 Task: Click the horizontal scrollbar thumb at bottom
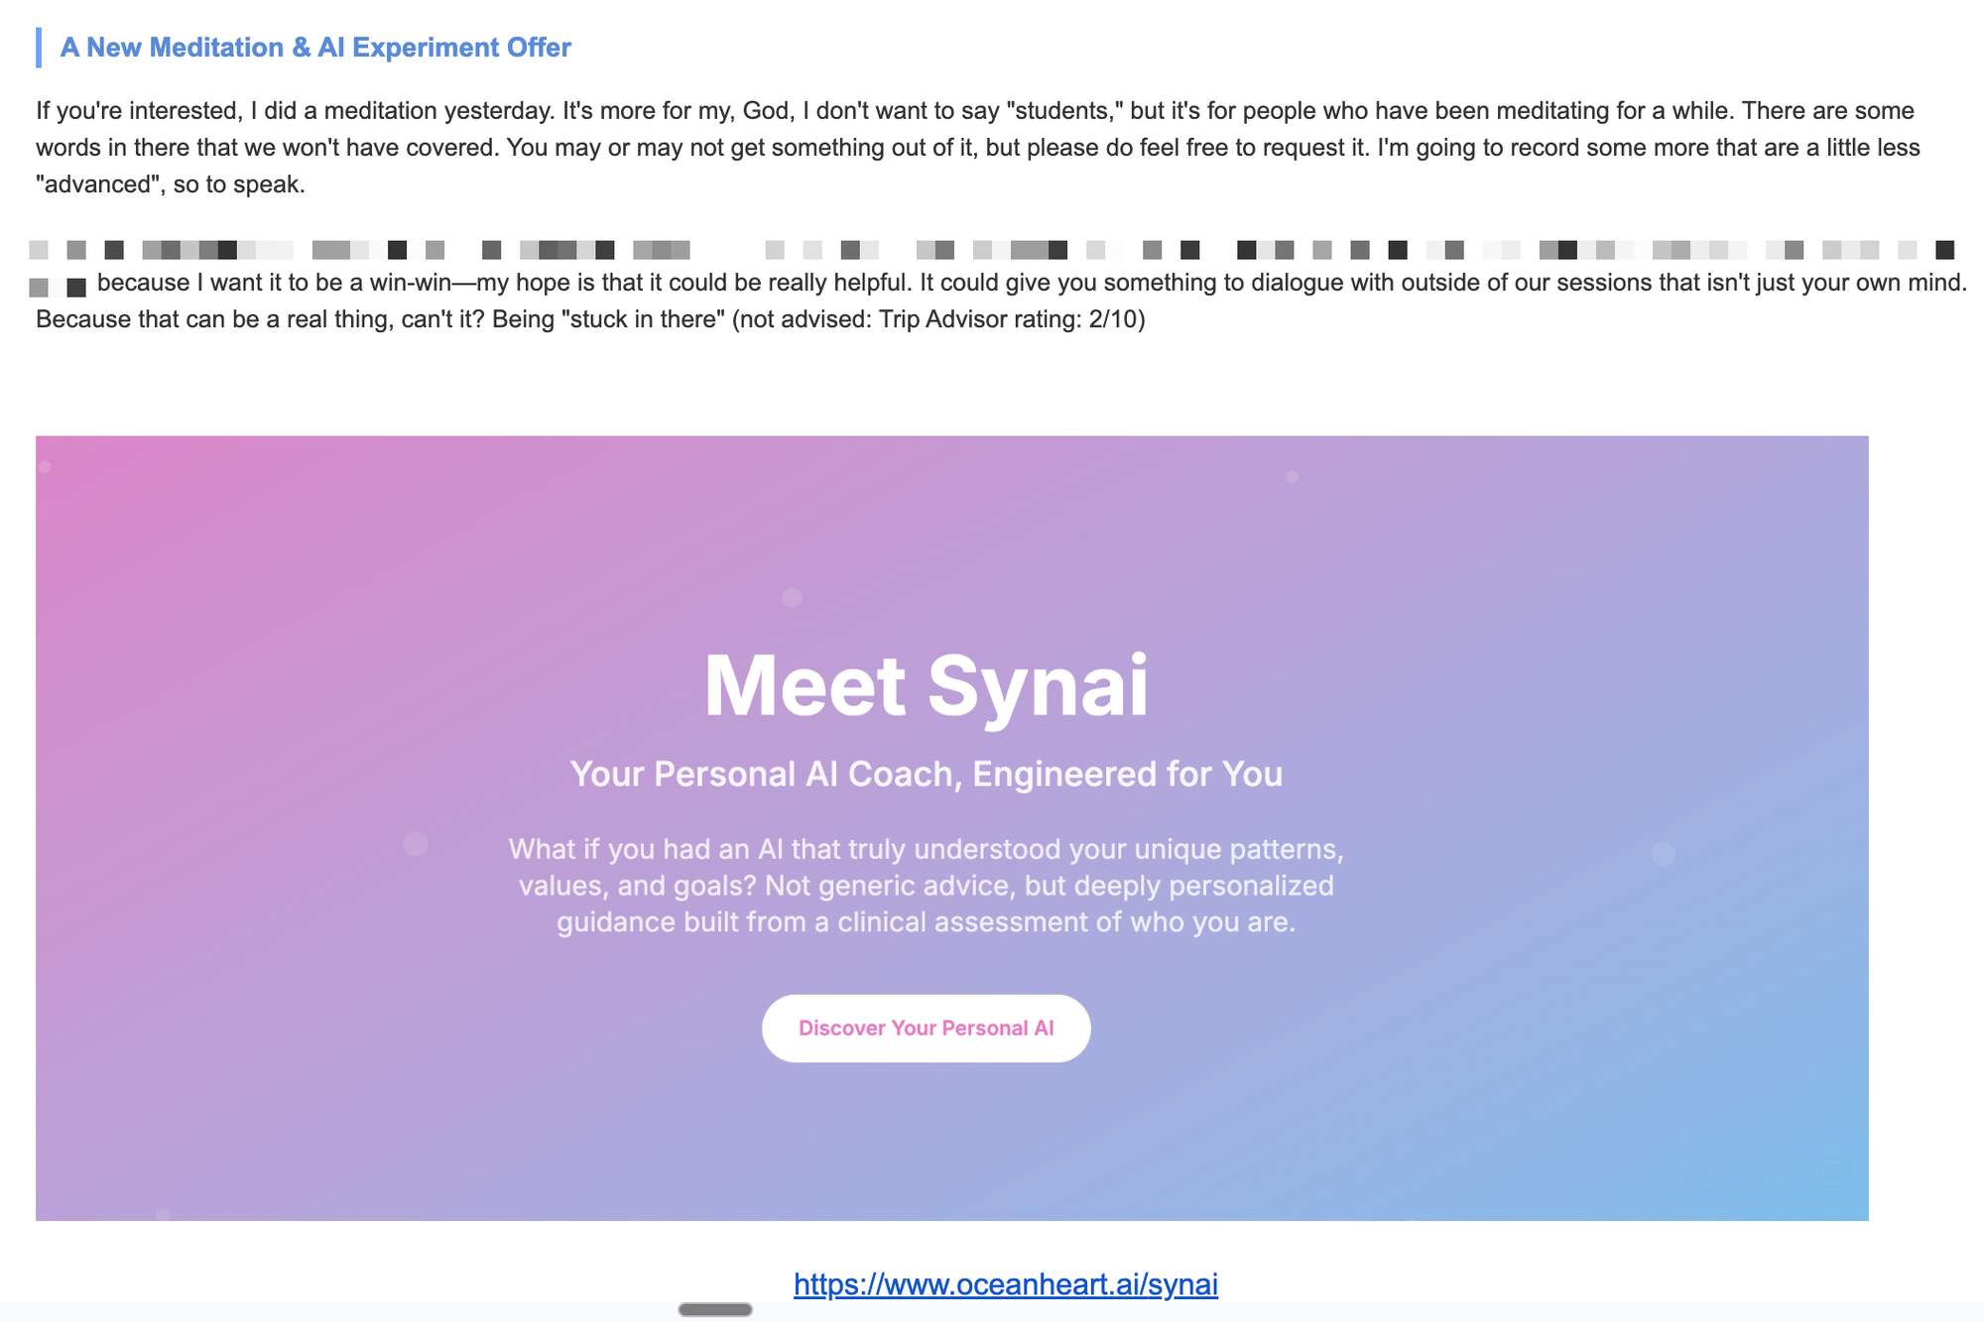coord(715,1309)
